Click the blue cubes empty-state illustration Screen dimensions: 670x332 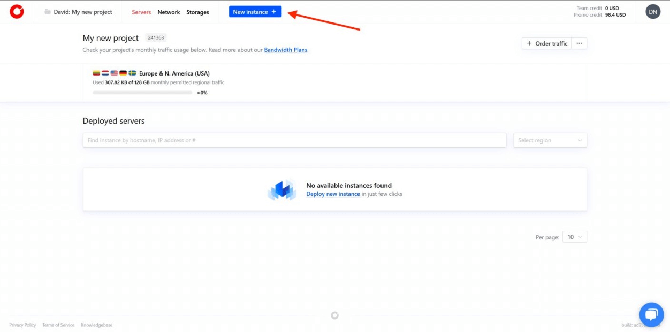pos(281,190)
